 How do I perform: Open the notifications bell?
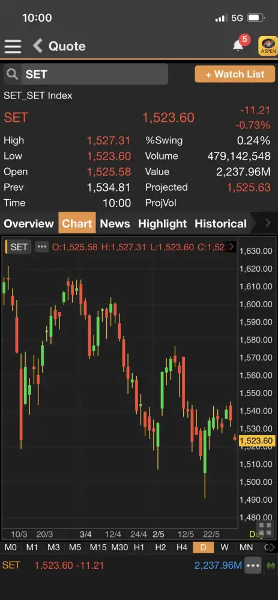(x=238, y=46)
